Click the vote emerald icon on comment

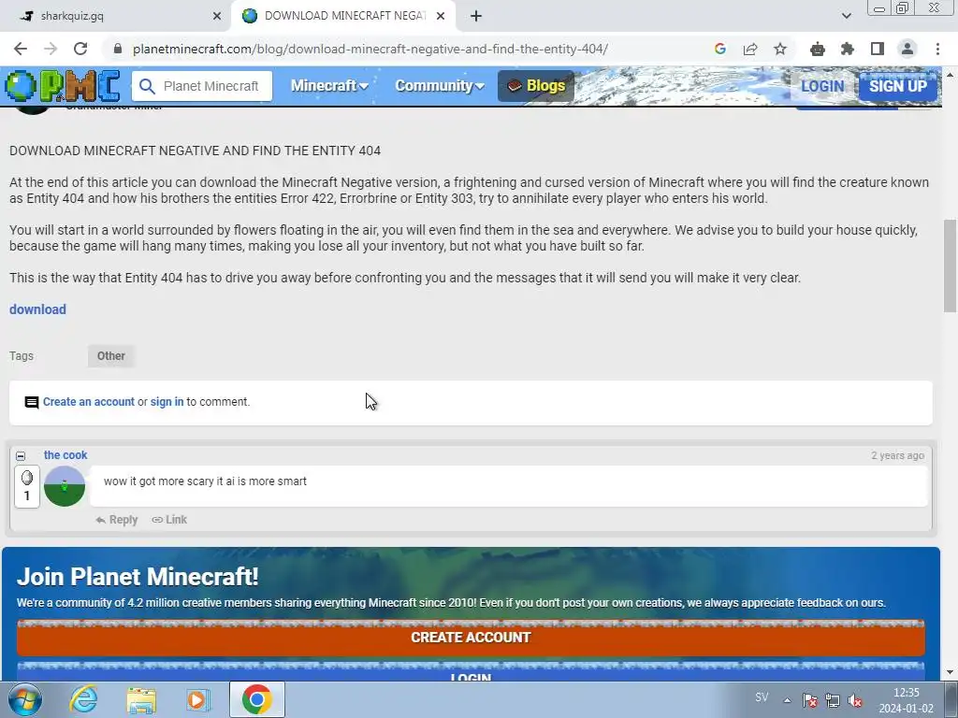[27, 478]
